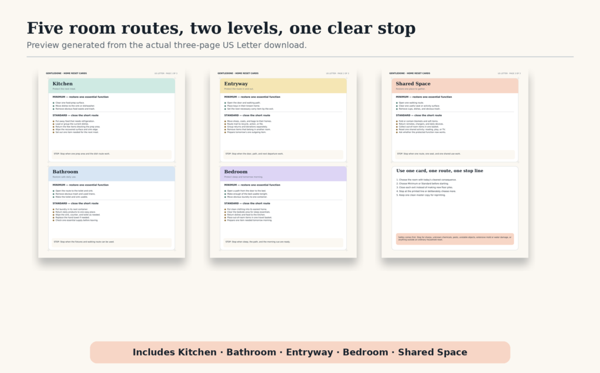
Task: Click 'GENTLEDONE · HOME RESET CARDS' header on page 2
Action: tap(238, 73)
